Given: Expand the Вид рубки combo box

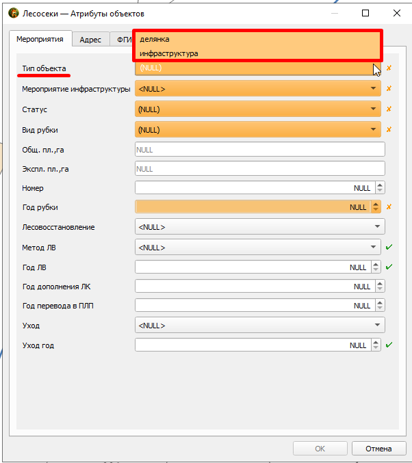Looking at the screenshot, I should [258, 129].
